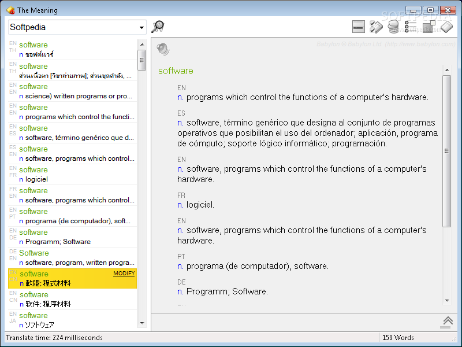The image size is (462, 347).
Task: Select DE-EN result 'software, program, written'
Action: (x=73, y=257)
